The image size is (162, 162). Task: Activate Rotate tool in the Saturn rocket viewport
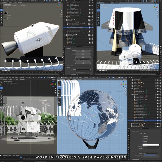pyautogui.click(x=98, y=13)
